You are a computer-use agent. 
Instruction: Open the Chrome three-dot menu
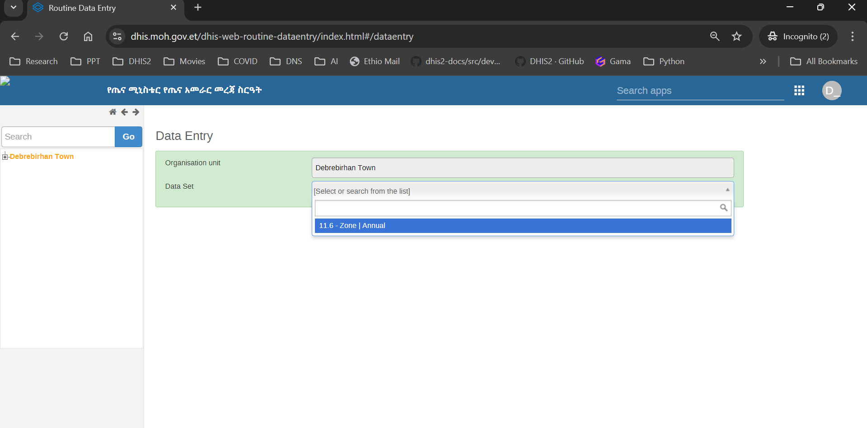click(853, 37)
